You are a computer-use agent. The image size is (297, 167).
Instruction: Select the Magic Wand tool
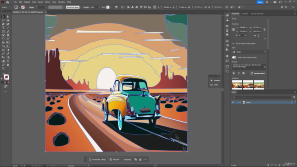pos(3,20)
